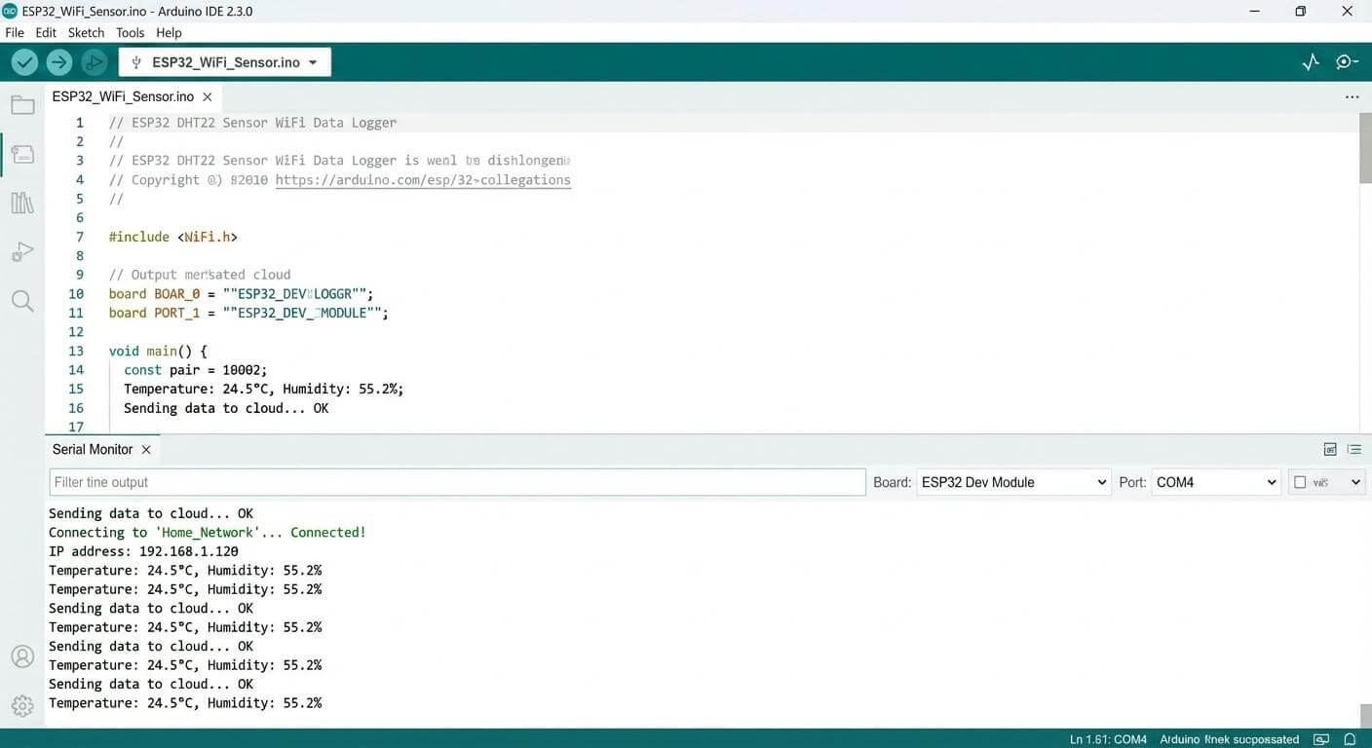Open the Serial Plotter waveform icon
The height and width of the screenshot is (748, 1372).
(x=1311, y=62)
